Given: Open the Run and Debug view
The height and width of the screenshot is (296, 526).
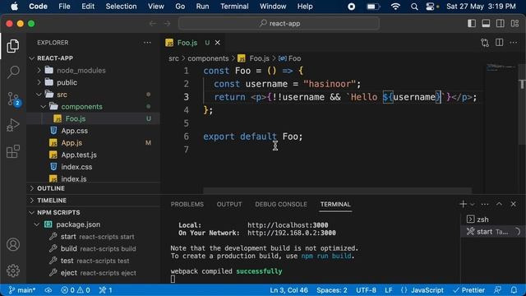Looking at the screenshot, I should 13,125.
